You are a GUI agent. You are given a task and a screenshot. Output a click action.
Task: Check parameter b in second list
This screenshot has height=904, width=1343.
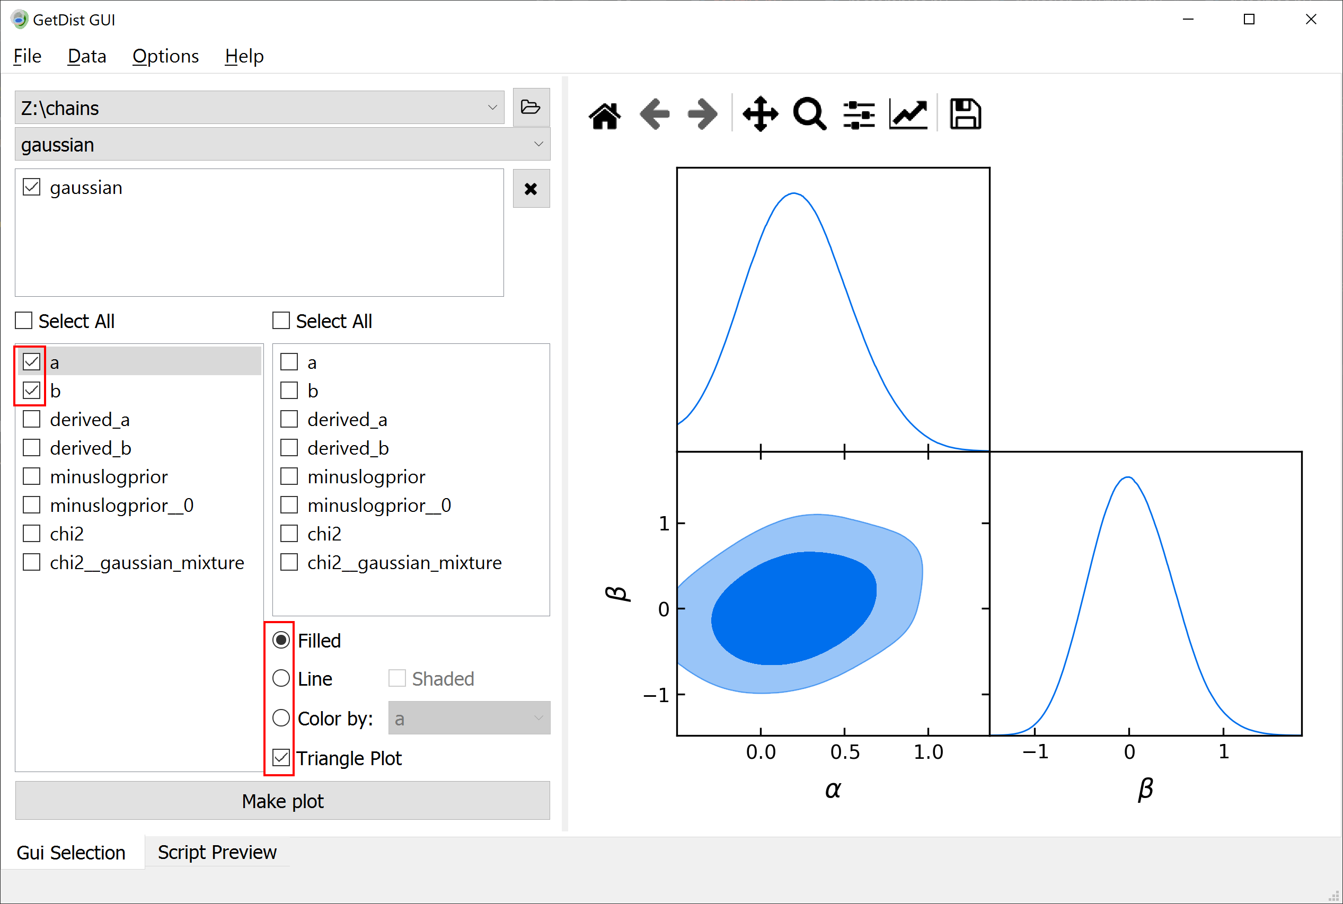point(289,391)
